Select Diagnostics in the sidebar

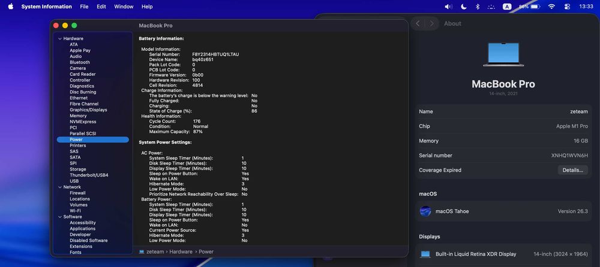tap(82, 86)
